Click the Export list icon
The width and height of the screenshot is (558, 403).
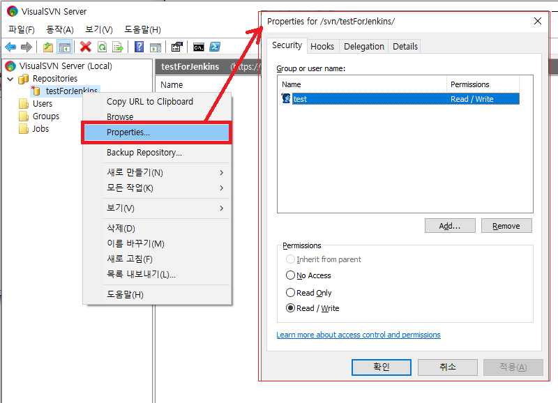(x=118, y=47)
